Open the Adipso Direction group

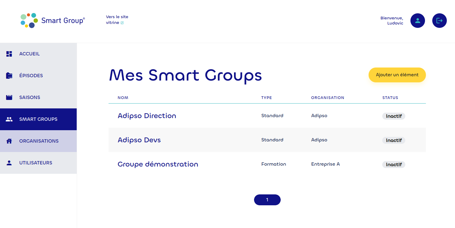(x=147, y=116)
